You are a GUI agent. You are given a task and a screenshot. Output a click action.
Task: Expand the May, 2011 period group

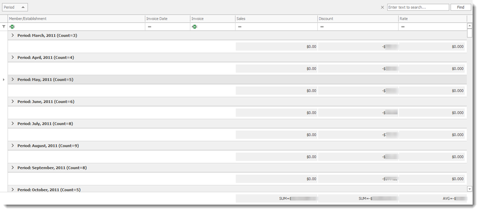pyautogui.click(x=13, y=80)
